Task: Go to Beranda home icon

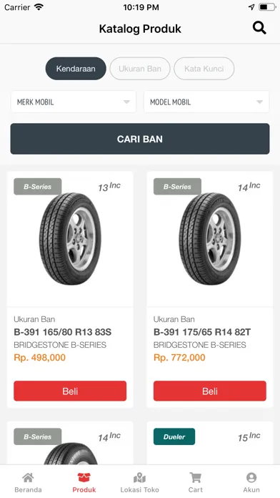Action: coord(28,477)
